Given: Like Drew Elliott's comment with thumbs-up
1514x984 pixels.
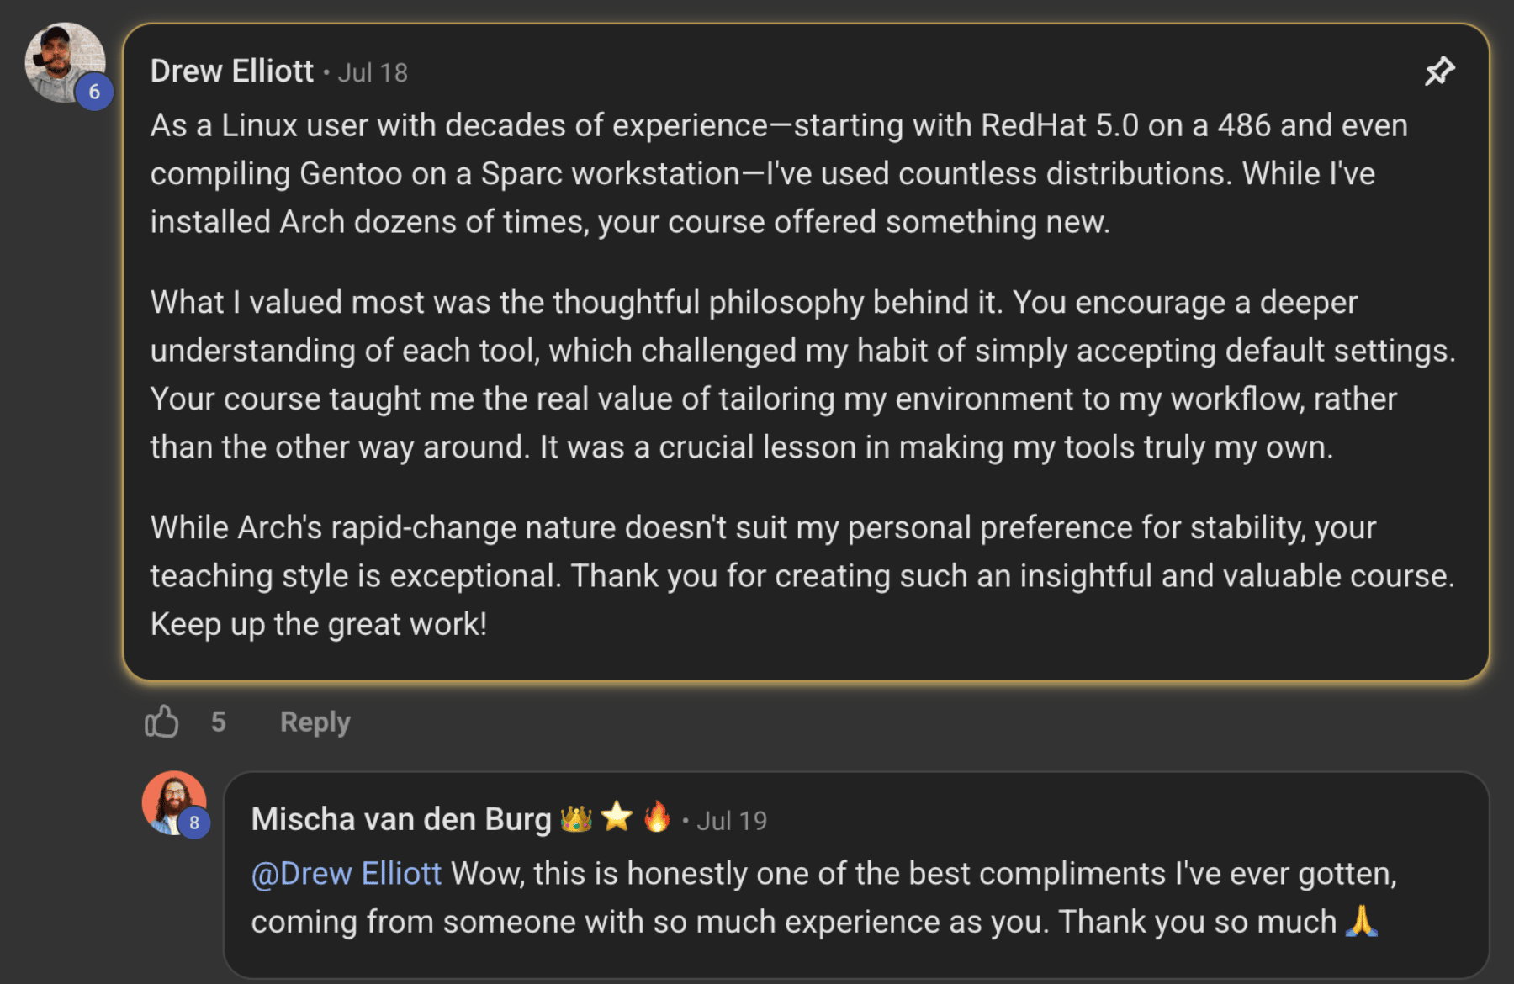Looking at the screenshot, I should [x=161, y=722].
